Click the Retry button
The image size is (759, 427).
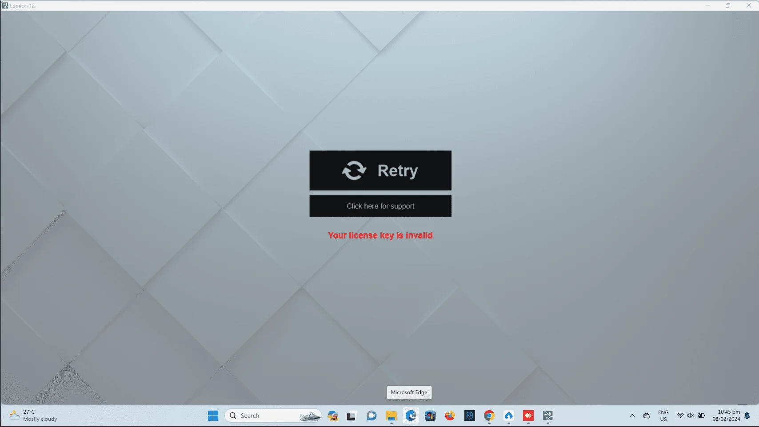tap(380, 170)
